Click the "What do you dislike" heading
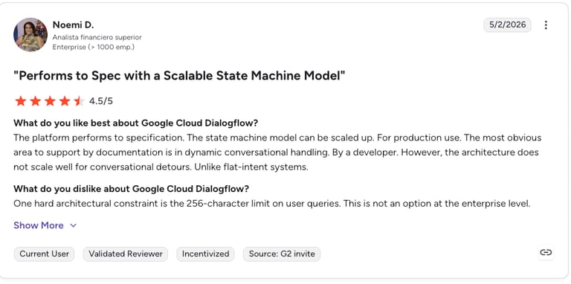571x284 pixels. (132, 189)
